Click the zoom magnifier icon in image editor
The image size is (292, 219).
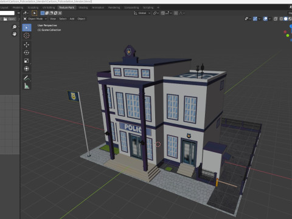click(x=15, y=27)
